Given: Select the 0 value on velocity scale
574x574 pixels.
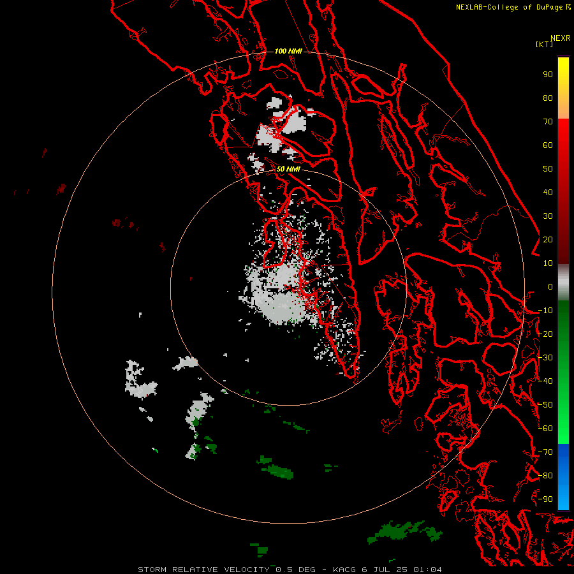Looking at the screenshot, I should (x=550, y=287).
